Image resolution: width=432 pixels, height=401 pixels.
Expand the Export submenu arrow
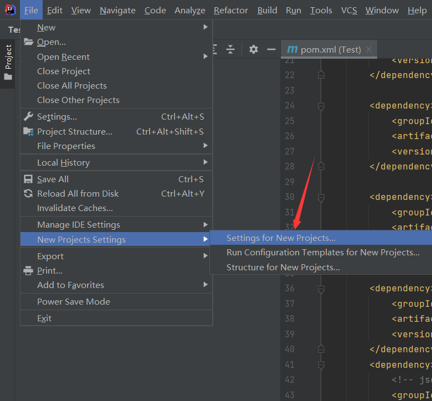click(x=205, y=256)
